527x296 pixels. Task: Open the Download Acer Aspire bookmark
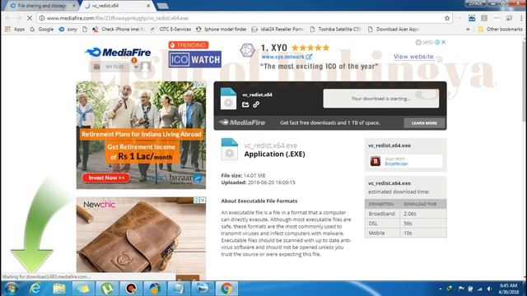[394, 30]
